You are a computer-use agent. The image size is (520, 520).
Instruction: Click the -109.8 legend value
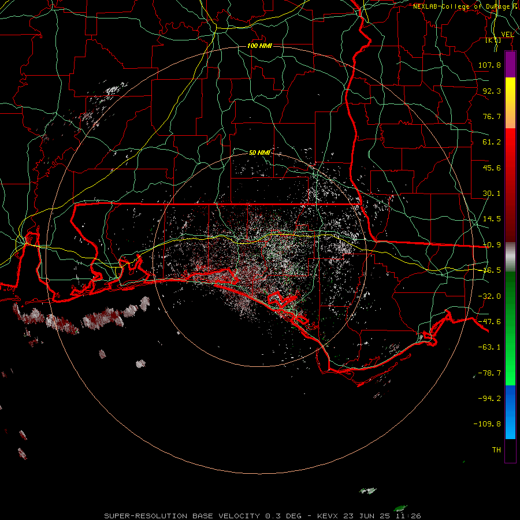(x=487, y=424)
